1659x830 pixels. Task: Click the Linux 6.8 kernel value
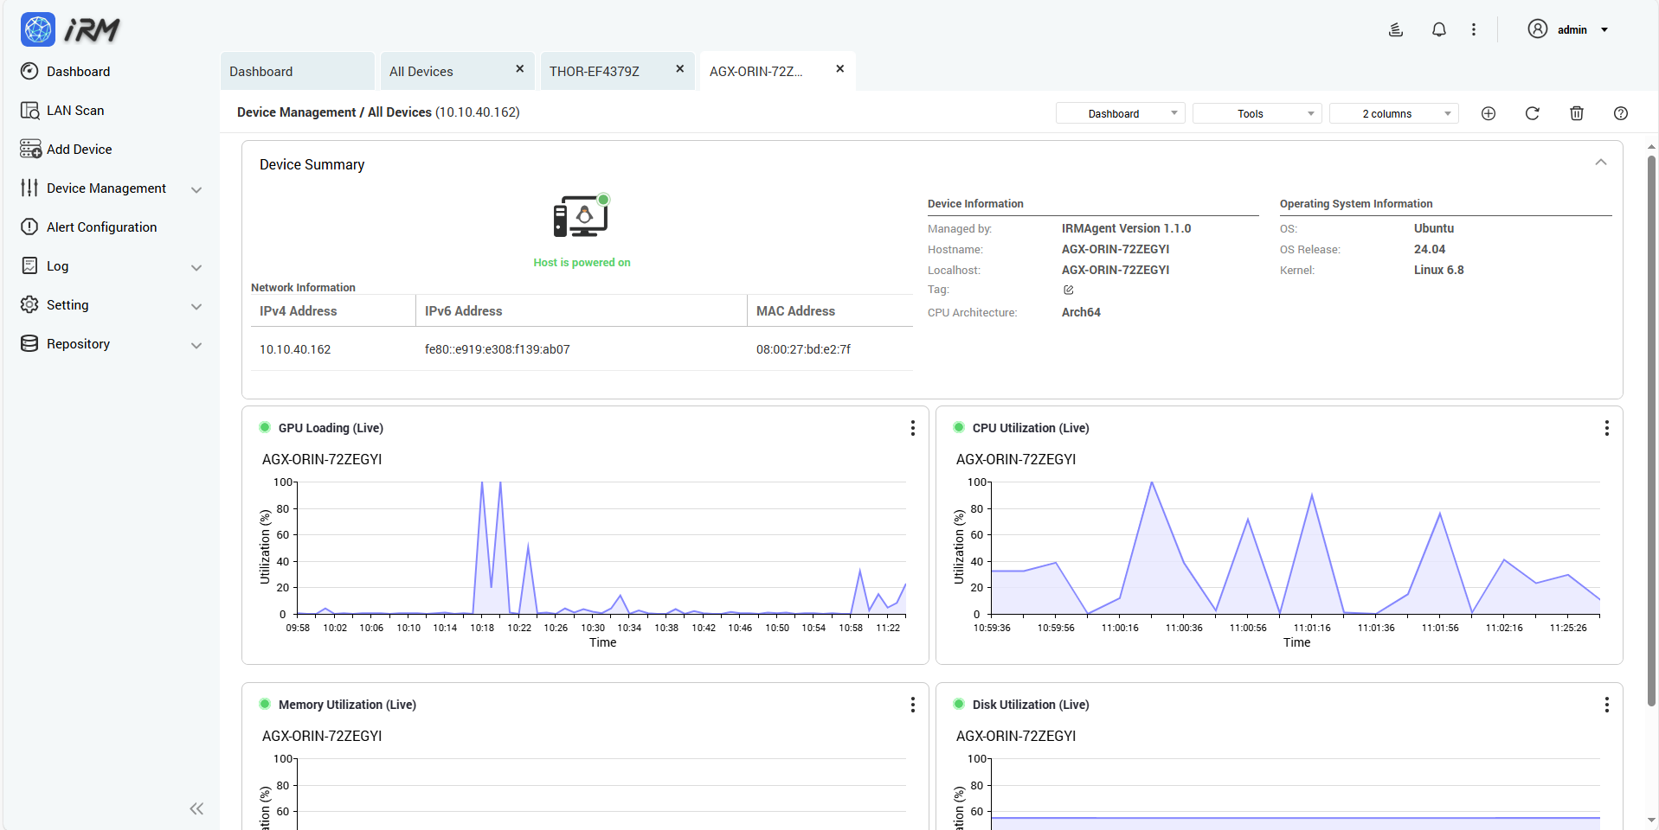tap(1438, 270)
